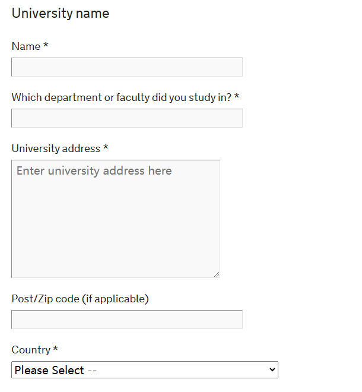Click the address textarea resize handle
The height and width of the screenshot is (392, 362).
(217, 274)
